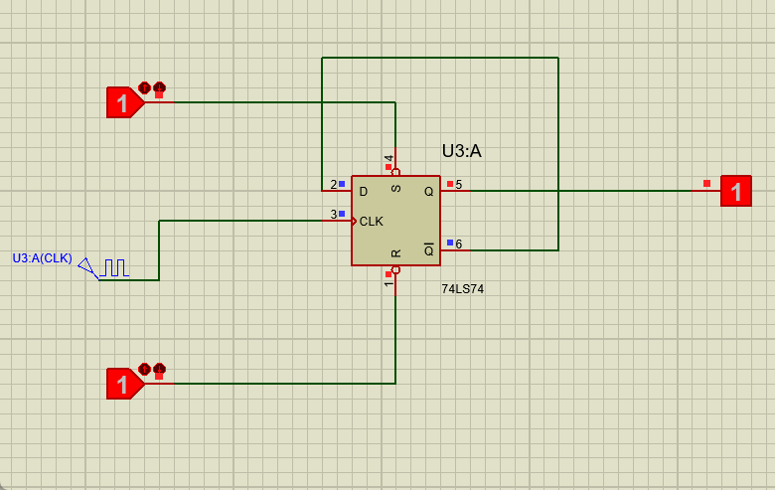Click increment arrow on top logic state
This screenshot has width=775, height=490.
pyautogui.click(x=145, y=87)
